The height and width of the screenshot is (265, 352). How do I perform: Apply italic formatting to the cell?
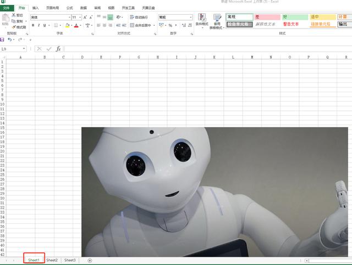point(39,25)
